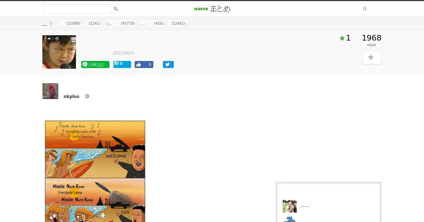Focus the search text field
424x222 pixels.
pyautogui.click(x=77, y=9)
